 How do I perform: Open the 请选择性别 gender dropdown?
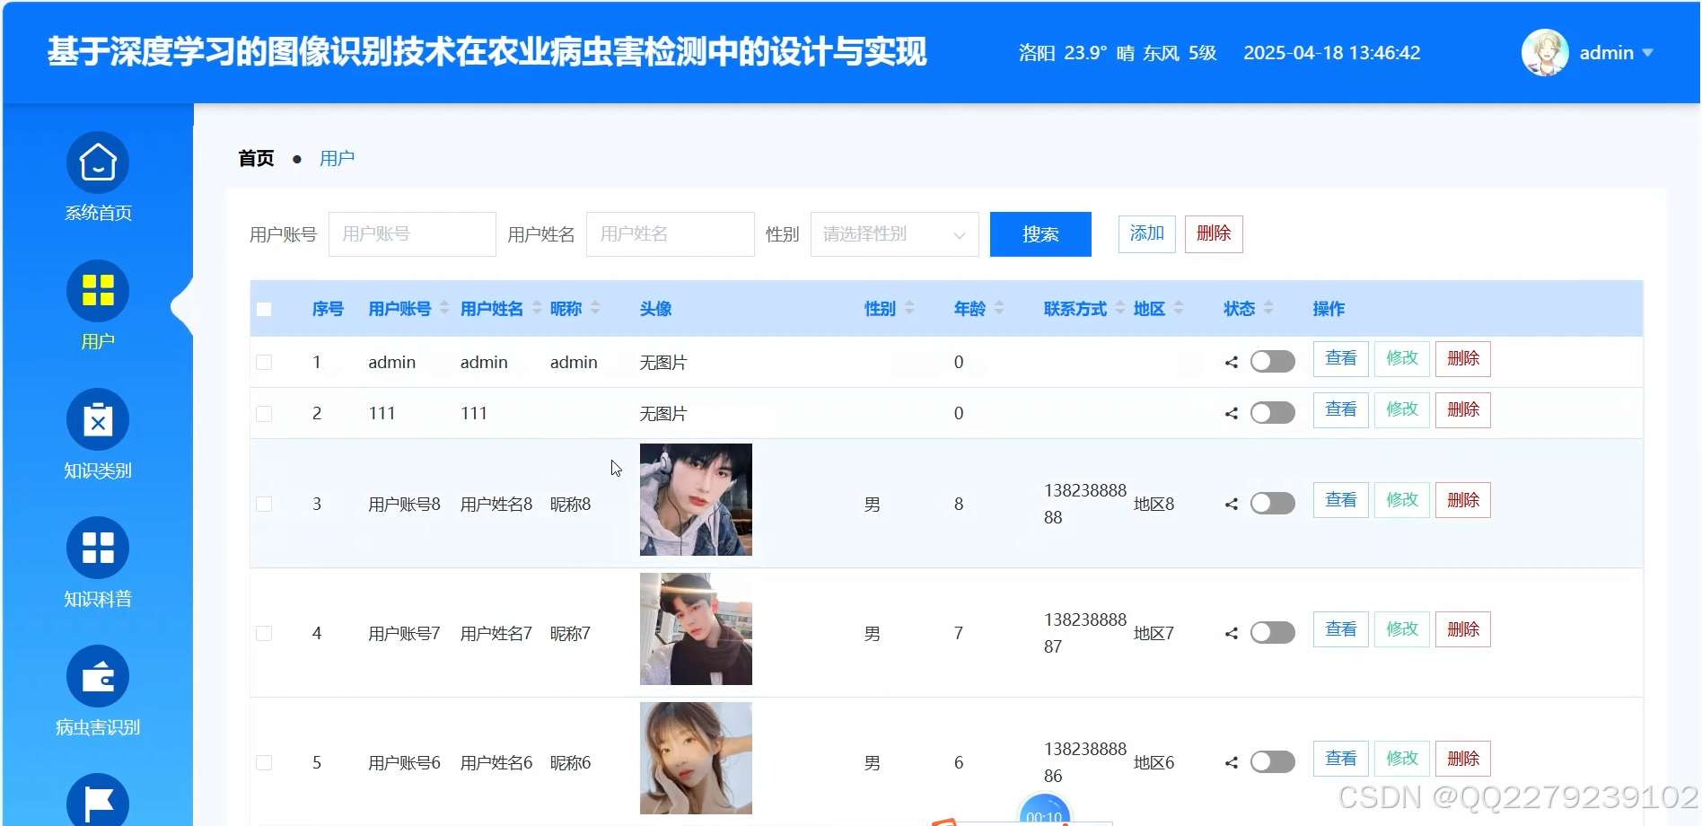pyautogui.click(x=894, y=234)
